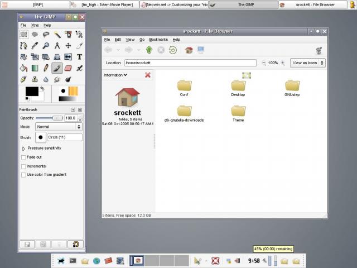Select the Clone stamp tool
Viewport: 357px width, 268px height.
point(35,79)
